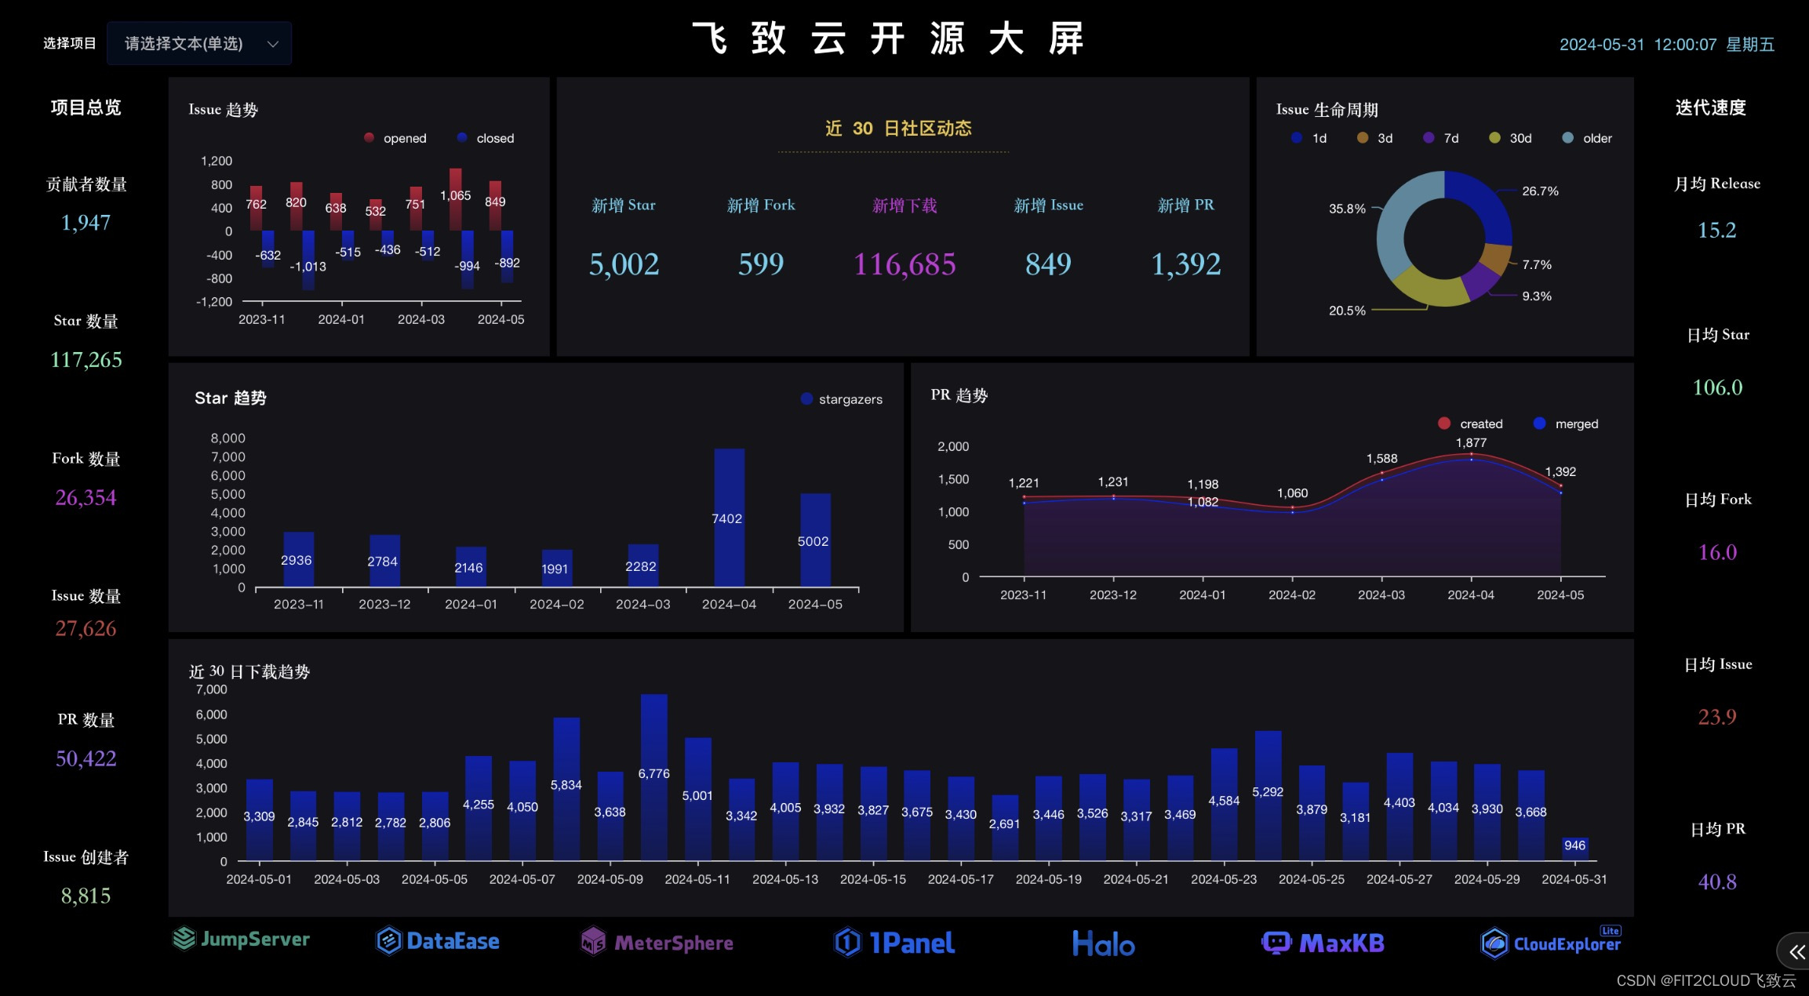This screenshot has height=996, width=1809.
Task: Click the 新增 Fork value 599
Action: pyautogui.click(x=761, y=264)
